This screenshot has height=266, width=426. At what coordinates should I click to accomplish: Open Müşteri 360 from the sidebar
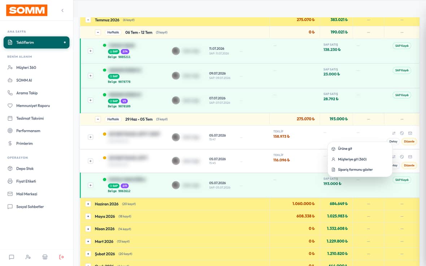36,67
